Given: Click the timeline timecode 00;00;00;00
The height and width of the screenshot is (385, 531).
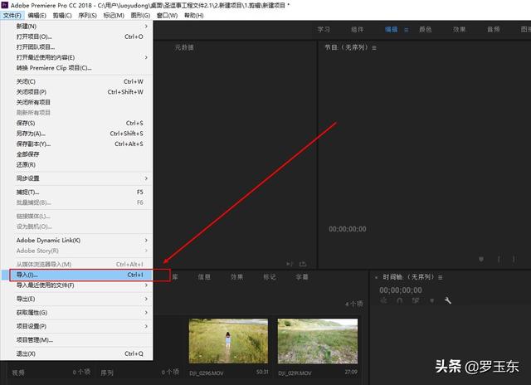Looking at the screenshot, I should point(401,290).
